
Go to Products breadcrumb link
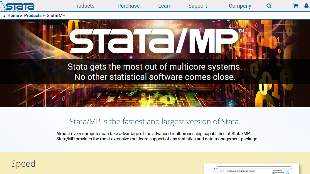click(33, 15)
